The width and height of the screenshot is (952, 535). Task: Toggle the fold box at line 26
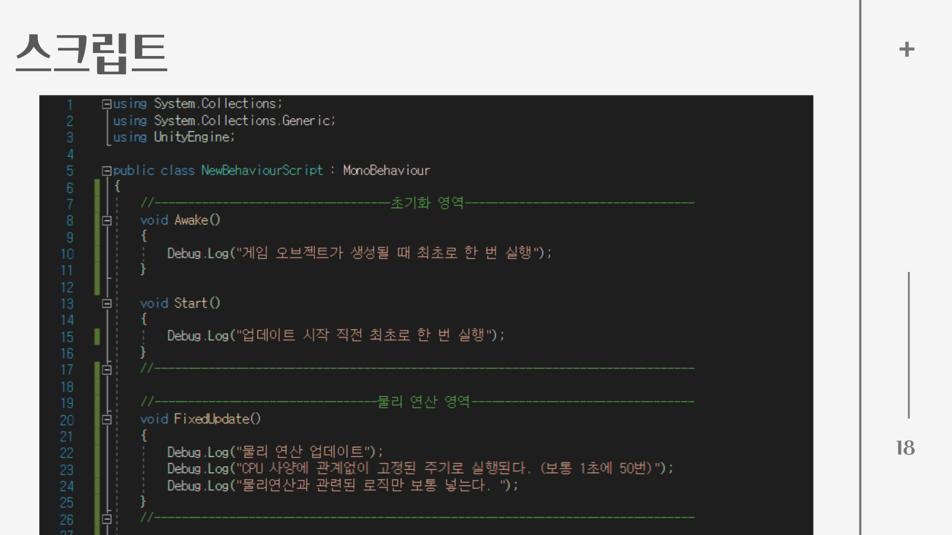[x=107, y=519]
